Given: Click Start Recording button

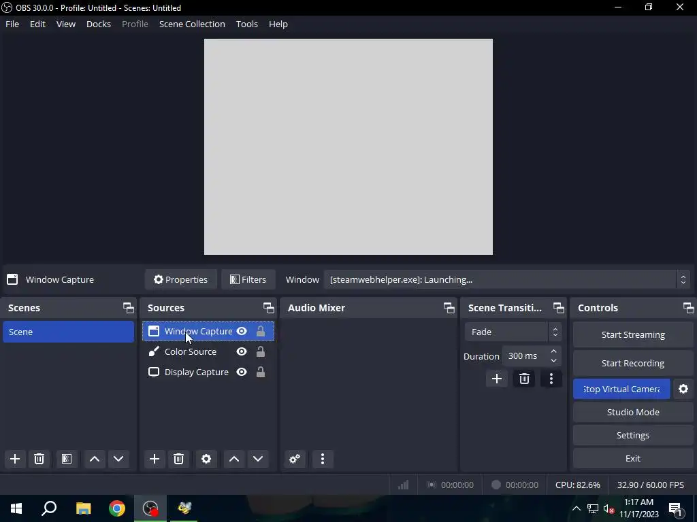Looking at the screenshot, I should point(633,363).
